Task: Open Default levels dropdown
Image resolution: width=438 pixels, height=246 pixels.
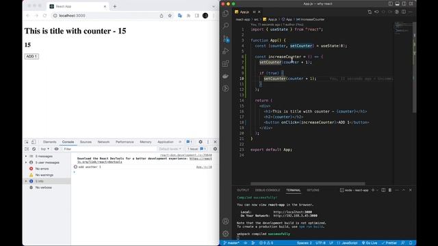Action: click(170, 149)
